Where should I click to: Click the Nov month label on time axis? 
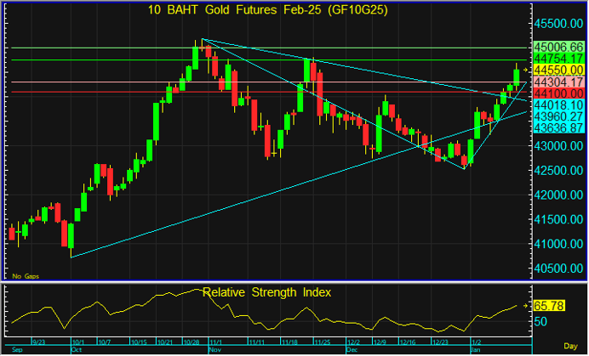[x=214, y=349]
